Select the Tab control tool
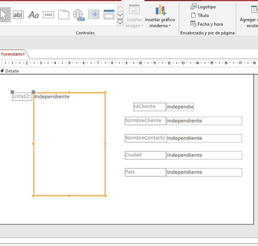This screenshot has height=246, width=258. pyautogui.click(x=64, y=15)
